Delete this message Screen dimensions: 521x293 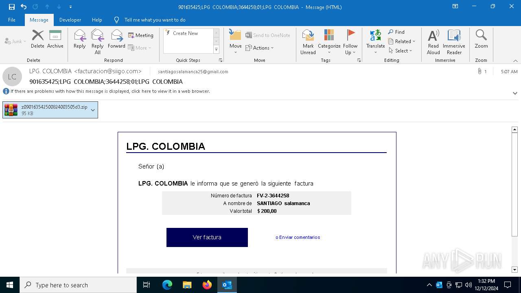(37, 39)
